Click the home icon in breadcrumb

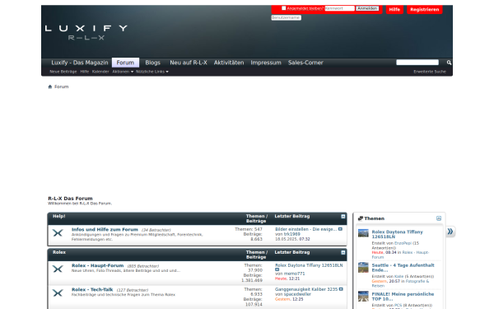(x=49, y=87)
